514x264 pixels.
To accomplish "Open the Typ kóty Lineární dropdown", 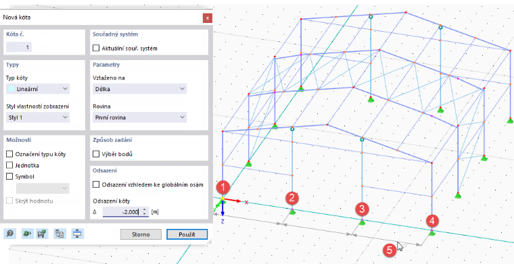I will click(x=38, y=88).
